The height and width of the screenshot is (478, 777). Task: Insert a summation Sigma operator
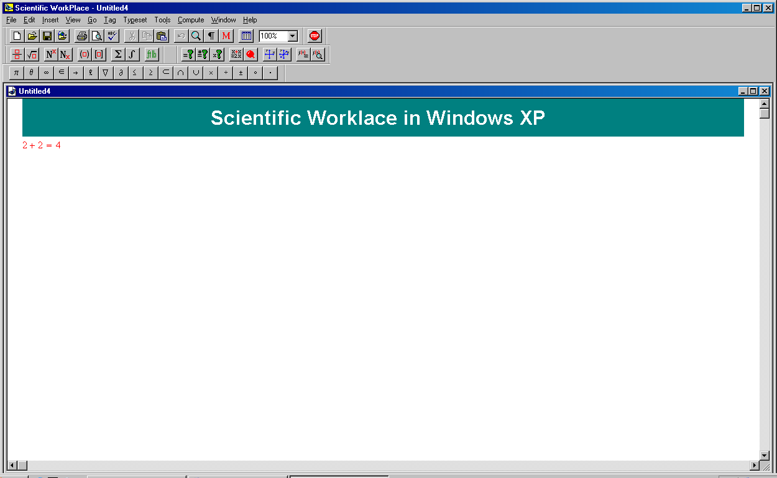(x=118, y=55)
